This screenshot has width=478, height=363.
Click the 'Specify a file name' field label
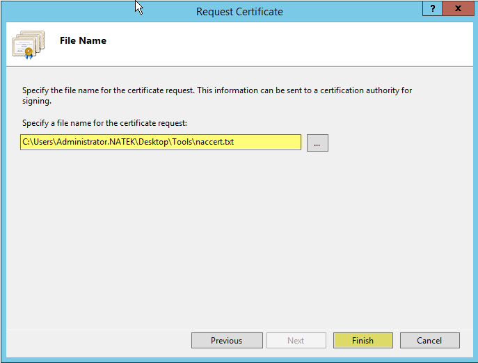tap(104, 123)
